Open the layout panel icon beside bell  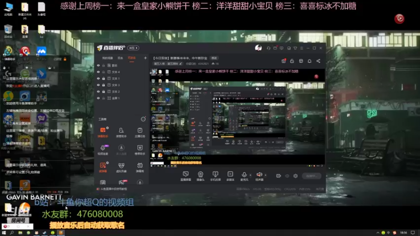pyautogui.click(x=301, y=61)
